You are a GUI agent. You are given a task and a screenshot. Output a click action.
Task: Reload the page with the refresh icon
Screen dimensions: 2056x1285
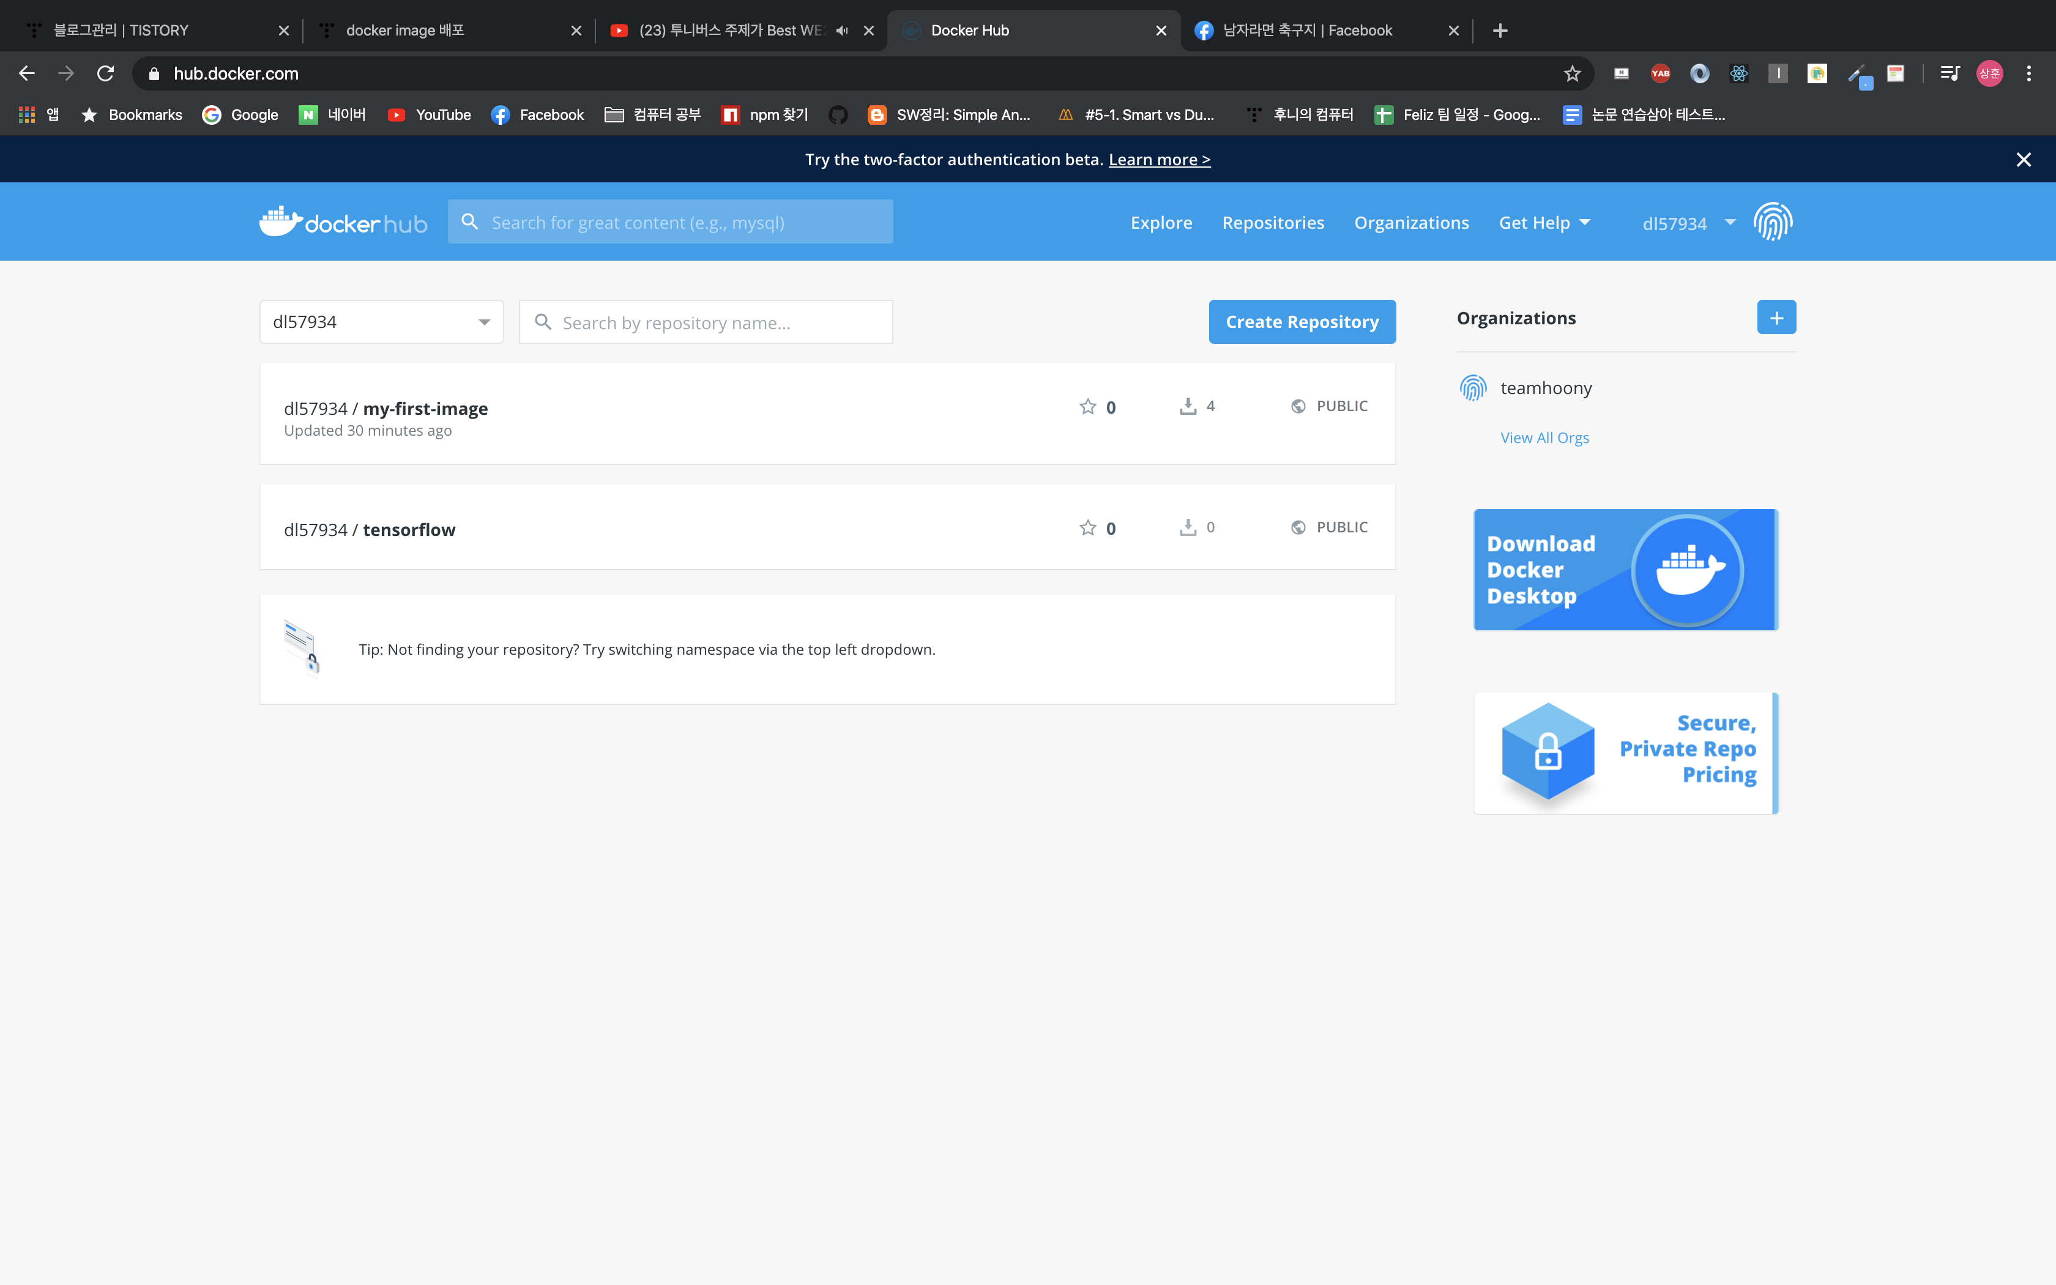coord(105,74)
